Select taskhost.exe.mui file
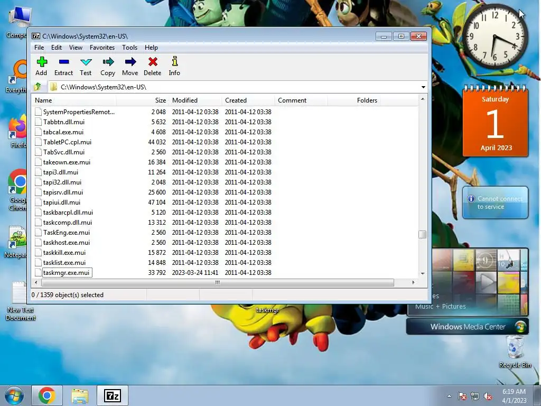 (x=66, y=242)
